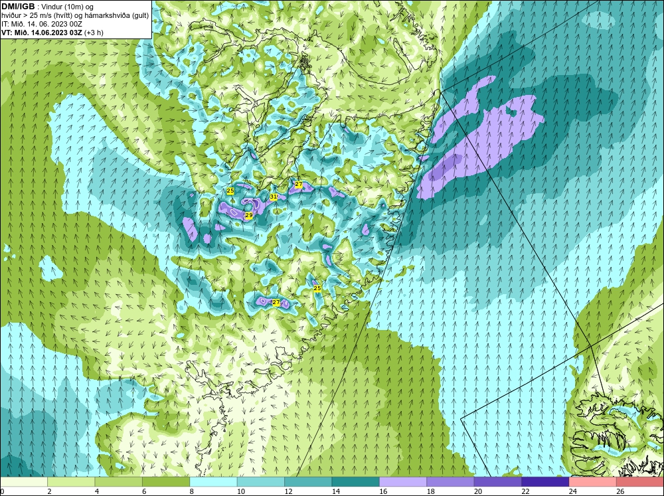This screenshot has width=664, height=496.
Task: Click the legend scale value 8
Action: (192, 491)
